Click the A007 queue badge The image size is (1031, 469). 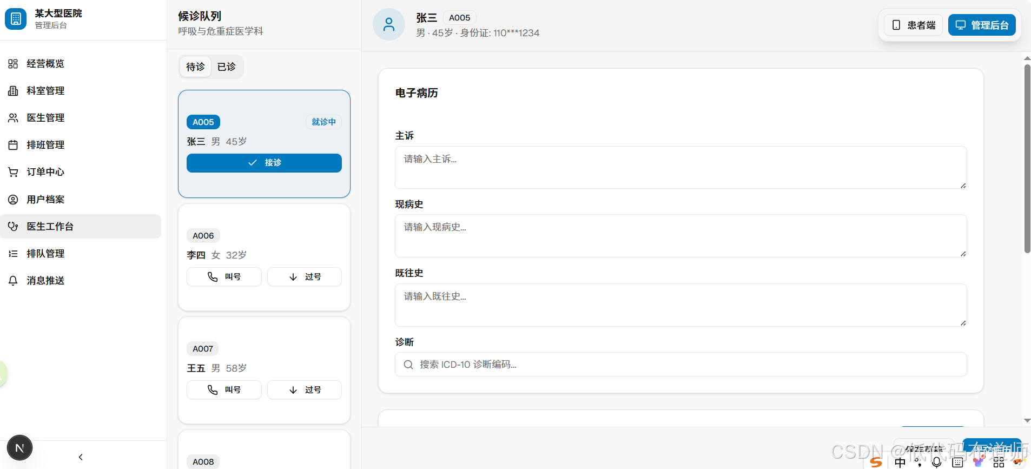(x=203, y=349)
